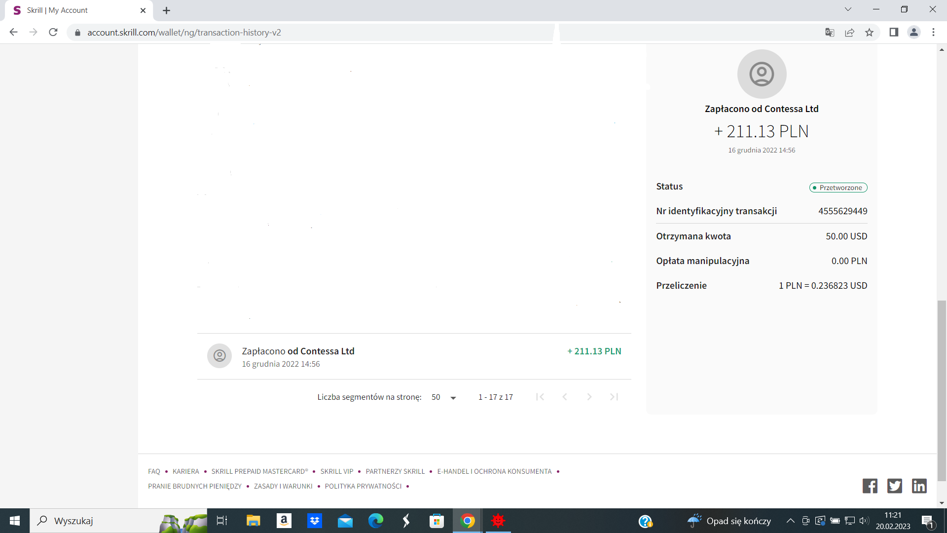947x533 pixels.
Task: Open the Contessa Ltd transaction row
Action: [x=414, y=356]
